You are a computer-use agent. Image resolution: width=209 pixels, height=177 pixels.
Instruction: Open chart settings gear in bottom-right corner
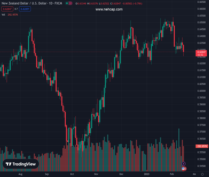pos(202,174)
